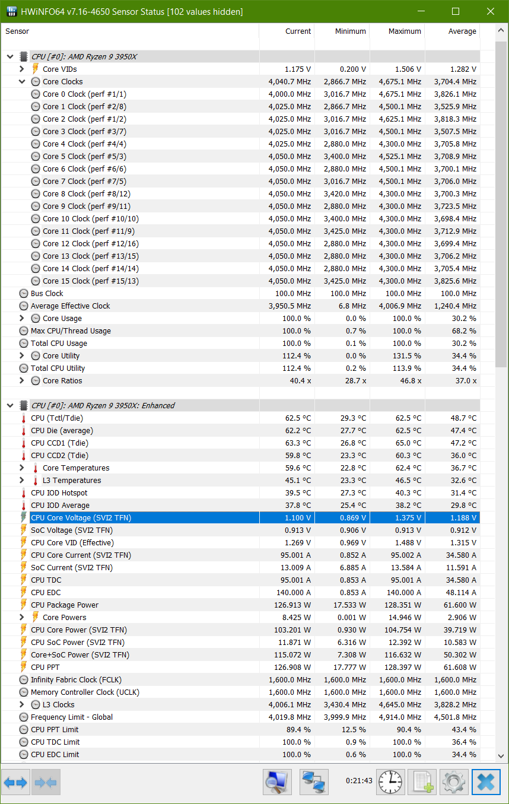This screenshot has height=804, width=509.
Task: Start logging with the document-plus icon
Action: point(422,782)
